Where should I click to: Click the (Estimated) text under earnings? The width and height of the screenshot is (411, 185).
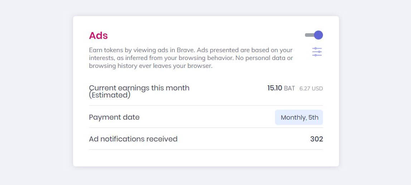pos(110,95)
